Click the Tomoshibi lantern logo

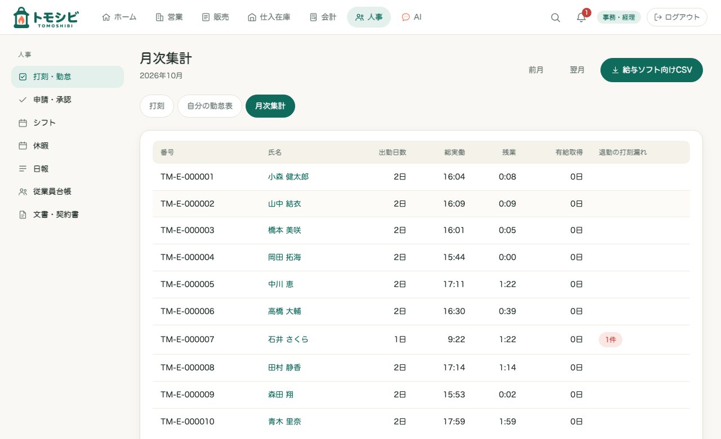46,17
